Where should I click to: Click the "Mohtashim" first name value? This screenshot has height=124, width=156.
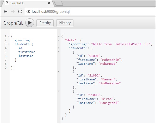110,60
